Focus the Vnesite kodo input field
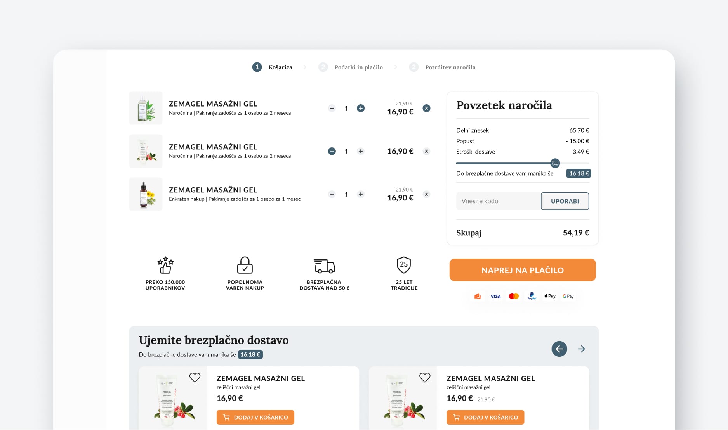The height and width of the screenshot is (430, 728). pyautogui.click(x=498, y=201)
